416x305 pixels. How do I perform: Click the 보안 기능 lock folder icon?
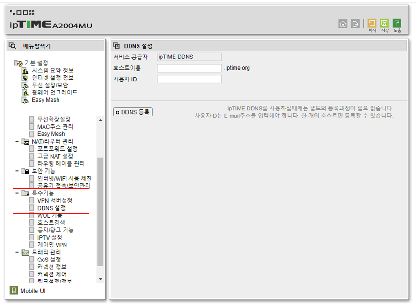(25, 171)
